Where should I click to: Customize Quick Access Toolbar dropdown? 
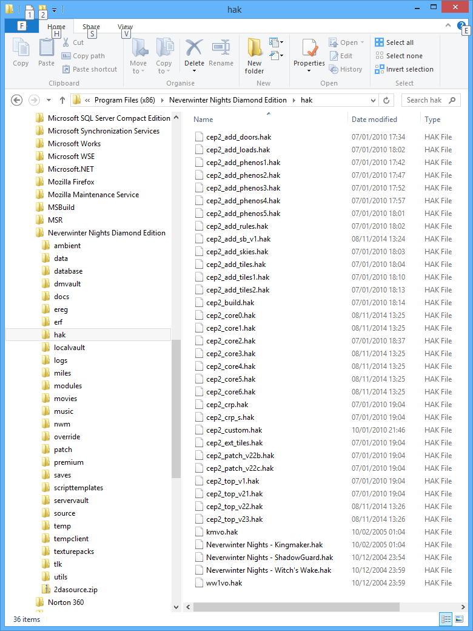click(x=55, y=9)
